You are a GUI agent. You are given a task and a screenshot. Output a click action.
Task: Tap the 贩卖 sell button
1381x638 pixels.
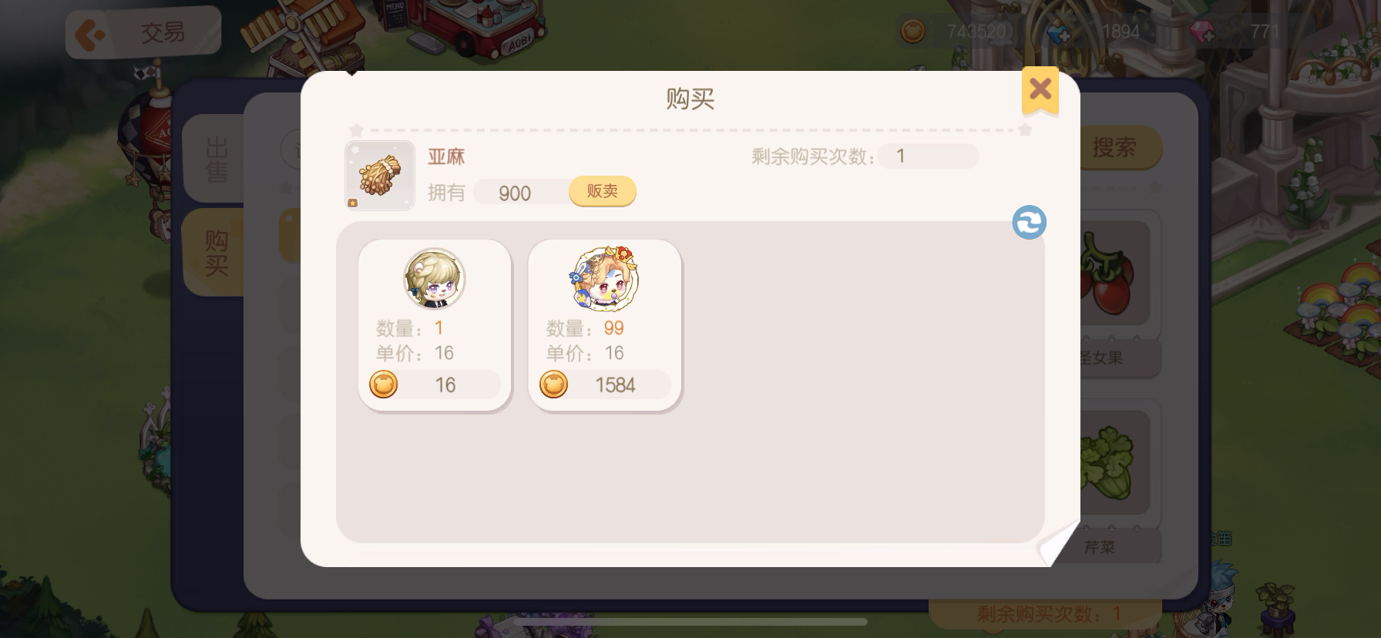pyautogui.click(x=603, y=191)
